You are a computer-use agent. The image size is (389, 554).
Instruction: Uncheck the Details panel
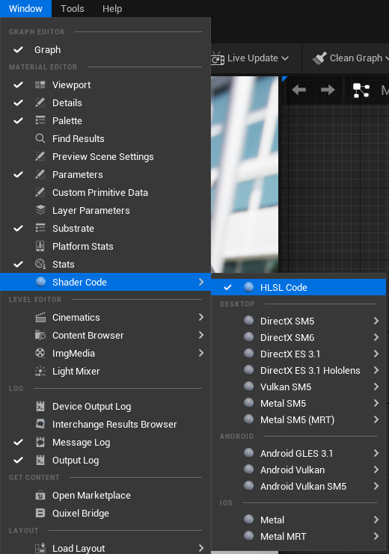[19, 103]
